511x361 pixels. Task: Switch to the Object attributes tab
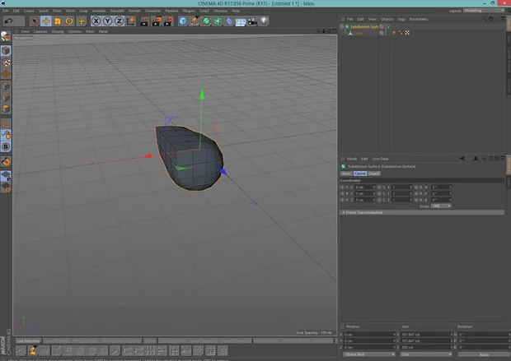pyautogui.click(x=373, y=174)
